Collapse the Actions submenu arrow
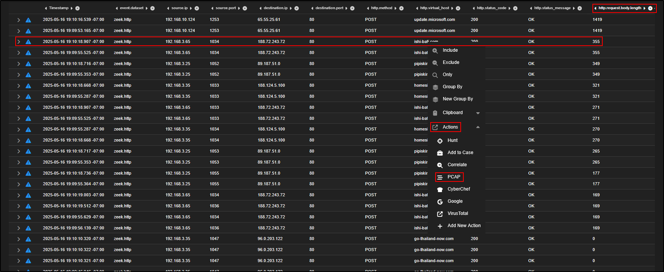 click(x=478, y=127)
